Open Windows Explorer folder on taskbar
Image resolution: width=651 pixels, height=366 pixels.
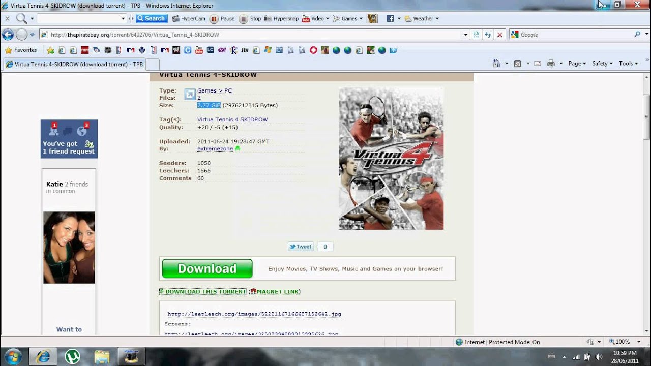(102, 356)
